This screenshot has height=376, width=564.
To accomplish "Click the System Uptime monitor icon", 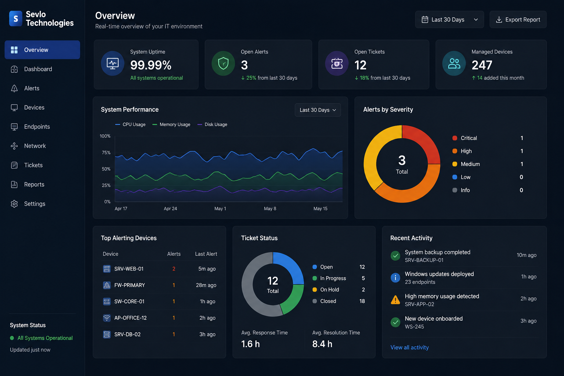I will (x=113, y=64).
